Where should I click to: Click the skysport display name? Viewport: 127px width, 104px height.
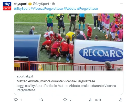pos(21,4)
